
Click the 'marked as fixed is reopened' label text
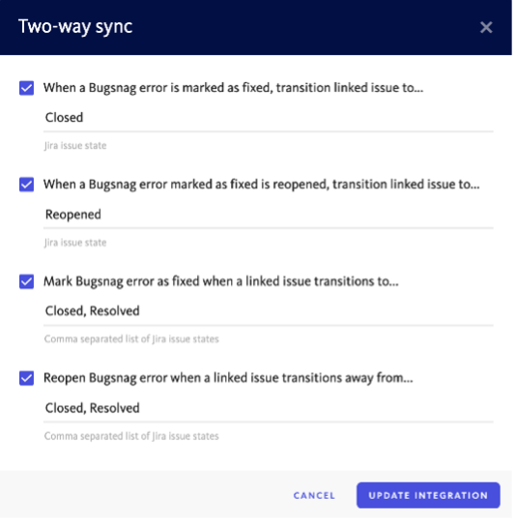tap(262, 185)
